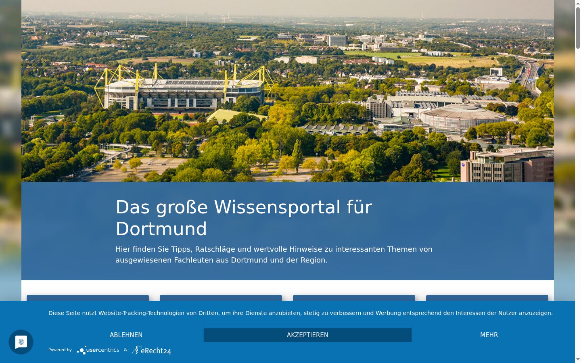This screenshot has width=581, height=363.
Task: Open the Usercentrics logo link
Action: pos(98,350)
